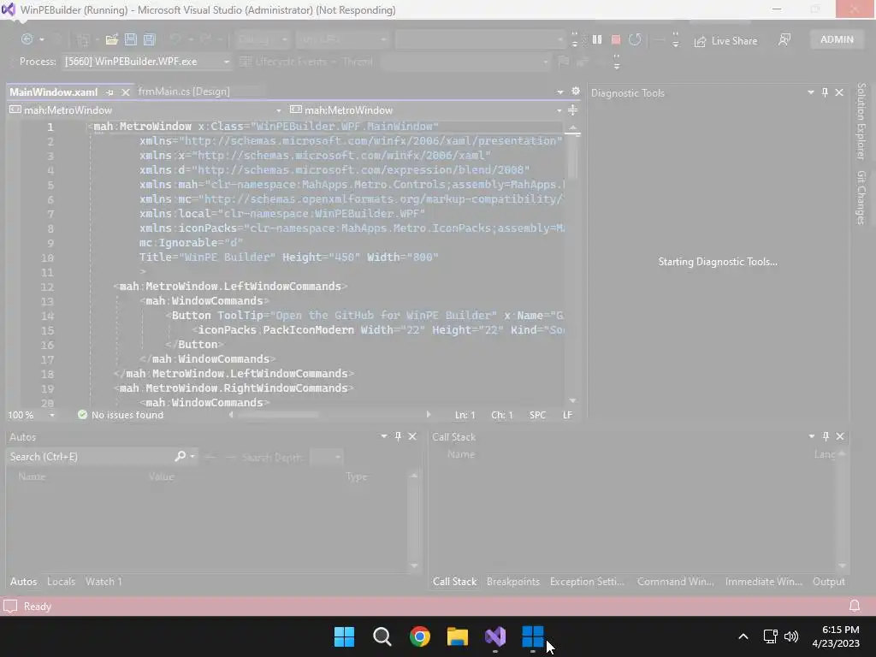Toggle auto-hide pin on Call Stack panel
The height and width of the screenshot is (657, 876).
click(x=826, y=436)
